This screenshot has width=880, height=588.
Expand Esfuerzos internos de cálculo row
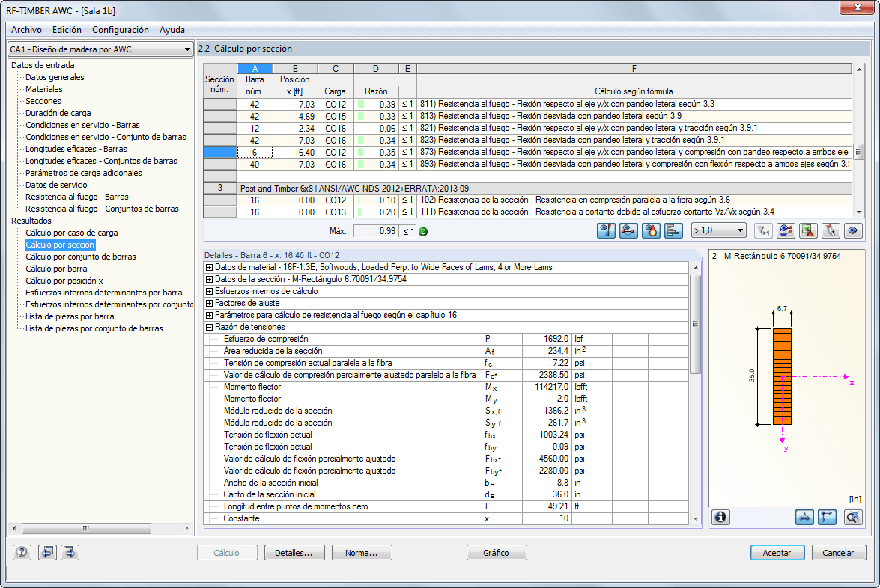[209, 292]
